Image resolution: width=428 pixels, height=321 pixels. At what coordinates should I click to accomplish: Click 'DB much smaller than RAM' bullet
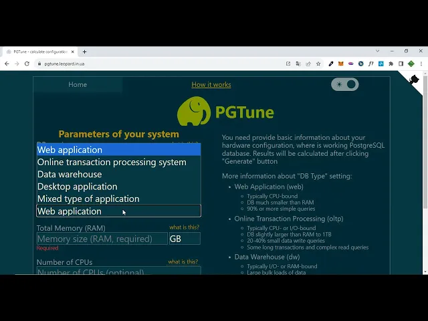pos(280,202)
